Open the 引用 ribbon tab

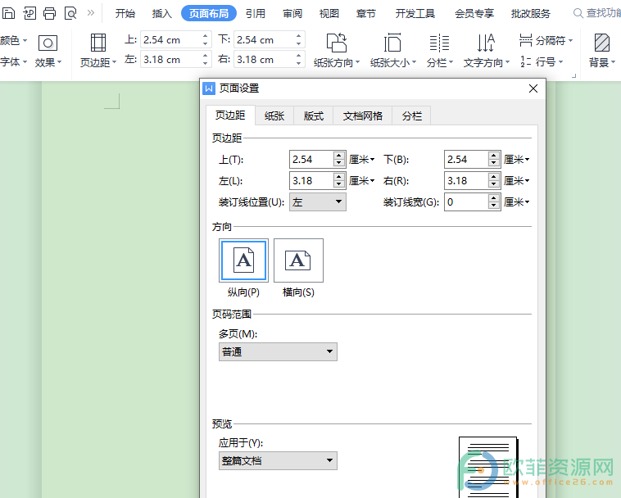point(256,13)
